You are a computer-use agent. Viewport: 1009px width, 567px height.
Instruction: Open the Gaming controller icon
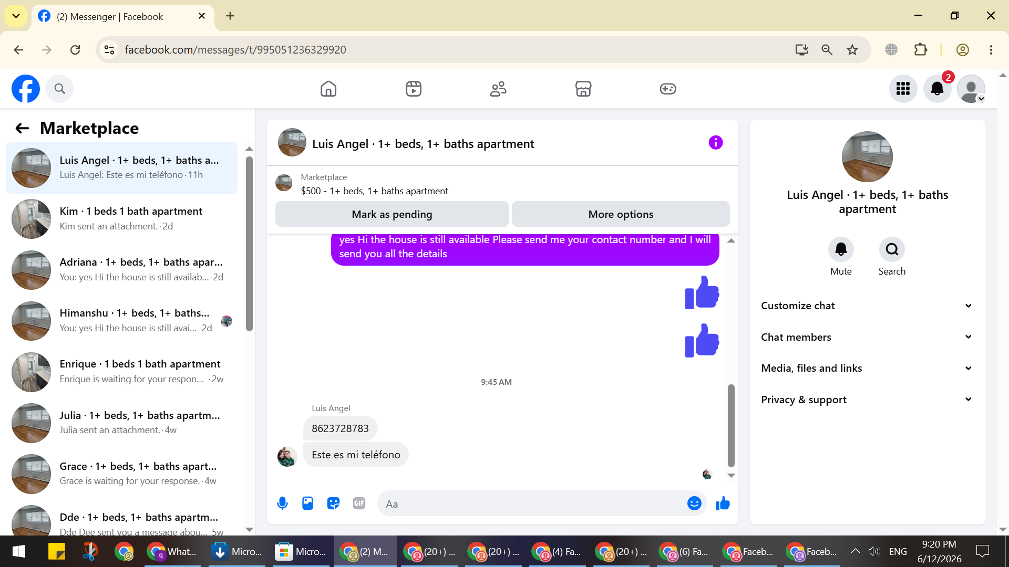pos(668,89)
